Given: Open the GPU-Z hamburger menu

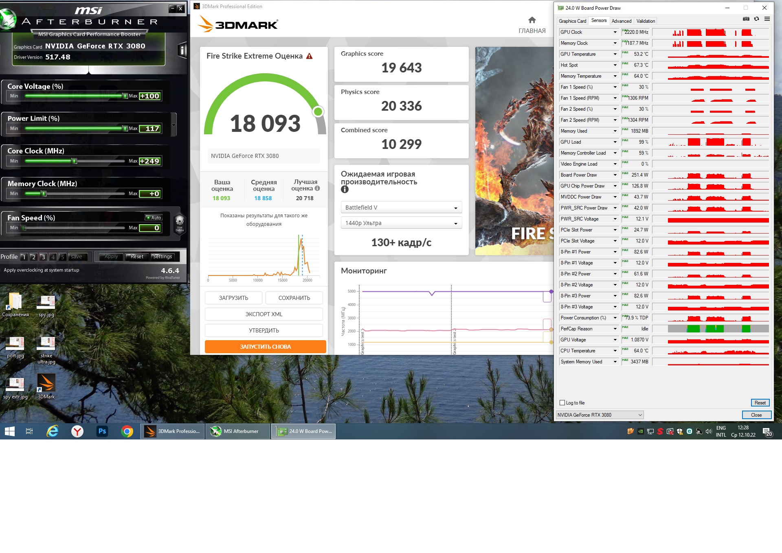Looking at the screenshot, I should (767, 19).
